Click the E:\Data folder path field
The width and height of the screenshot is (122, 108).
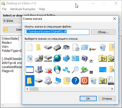[12, 21]
